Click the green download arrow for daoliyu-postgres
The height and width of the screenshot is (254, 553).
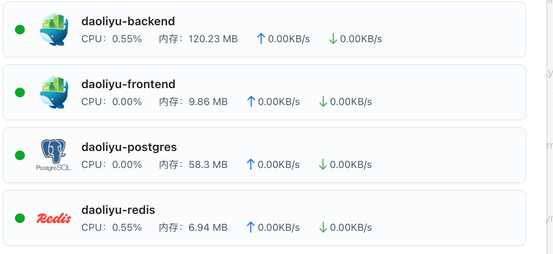[x=323, y=165]
